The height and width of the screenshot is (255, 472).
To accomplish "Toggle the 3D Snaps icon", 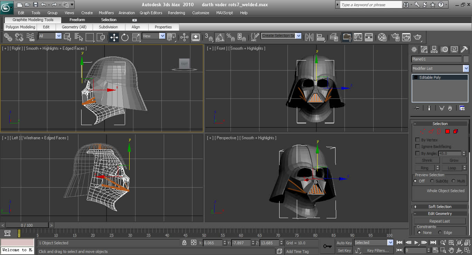I will pos(209,37).
